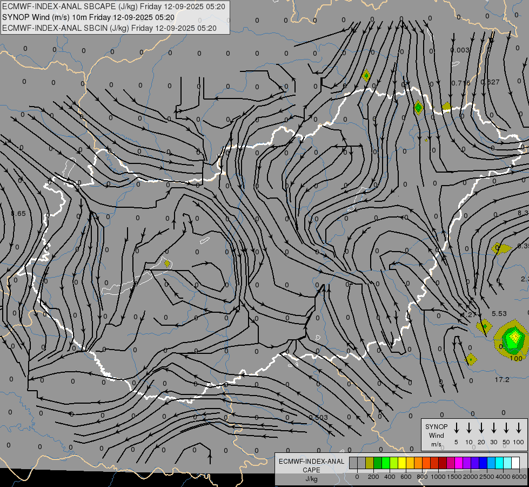Viewport: 529px width, 487px height.
Task: Click the 0.527 value label
Action: click(490, 82)
